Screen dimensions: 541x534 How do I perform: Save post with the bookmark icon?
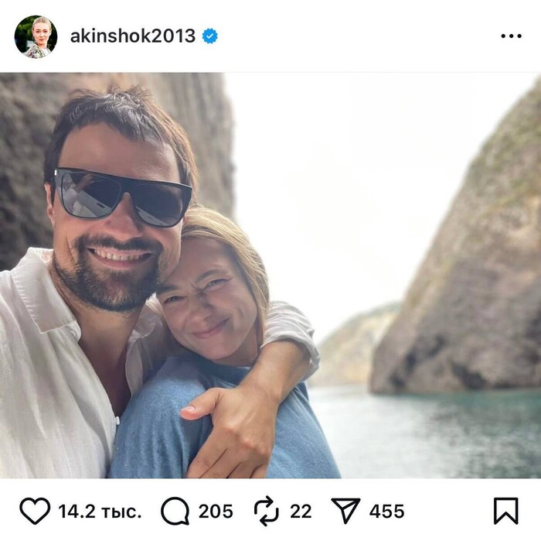505,511
